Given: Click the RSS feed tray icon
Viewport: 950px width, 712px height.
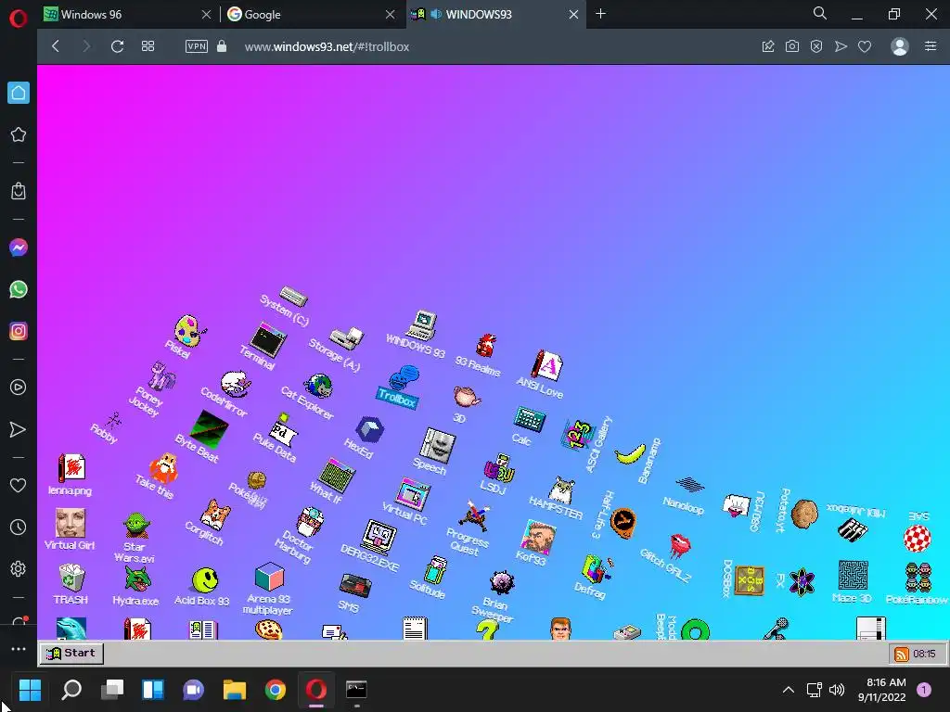Looking at the screenshot, I should pos(902,654).
